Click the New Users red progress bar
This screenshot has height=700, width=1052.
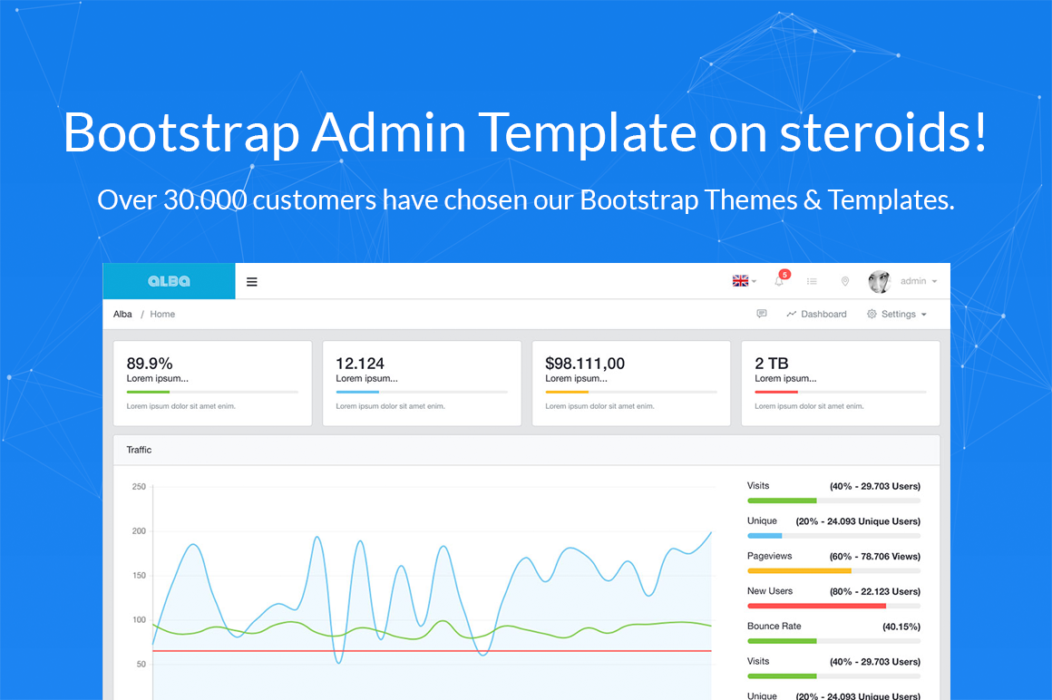833,606
